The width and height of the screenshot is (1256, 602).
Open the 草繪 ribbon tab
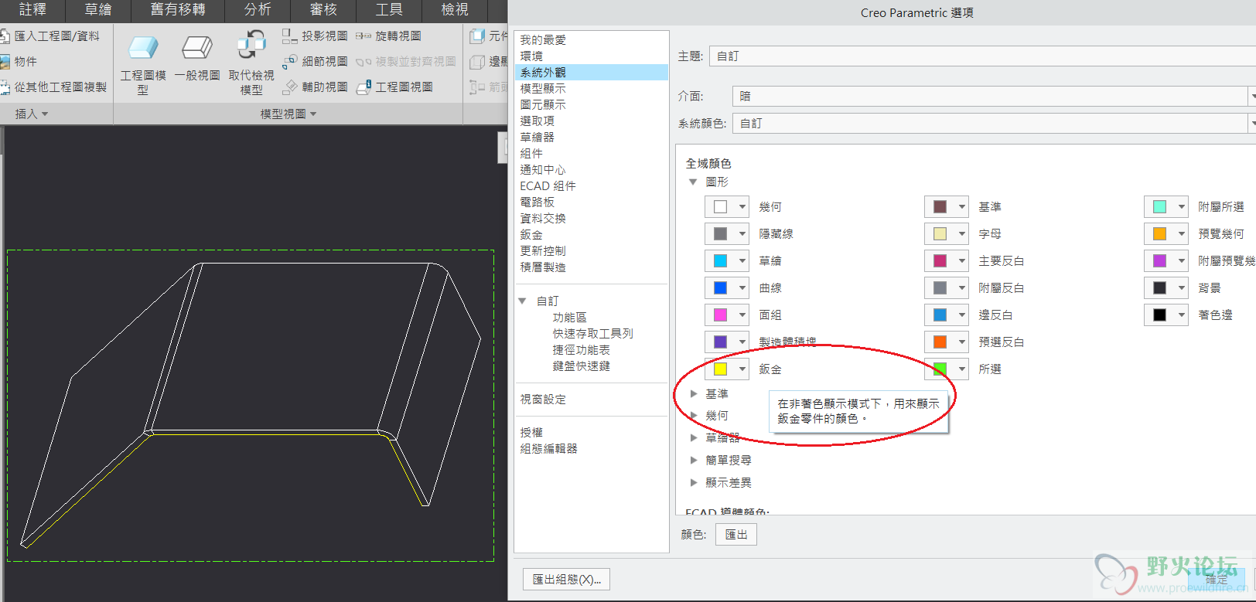(x=98, y=10)
